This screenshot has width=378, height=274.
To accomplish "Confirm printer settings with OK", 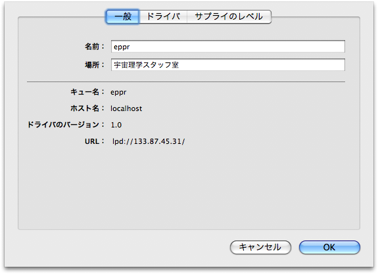I will click(329, 247).
